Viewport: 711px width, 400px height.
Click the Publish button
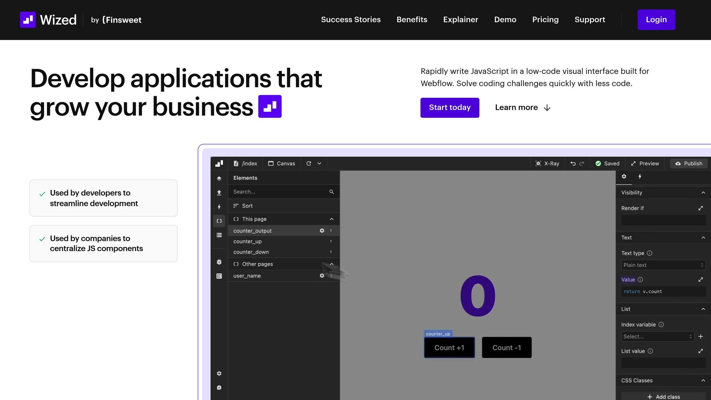(x=689, y=164)
